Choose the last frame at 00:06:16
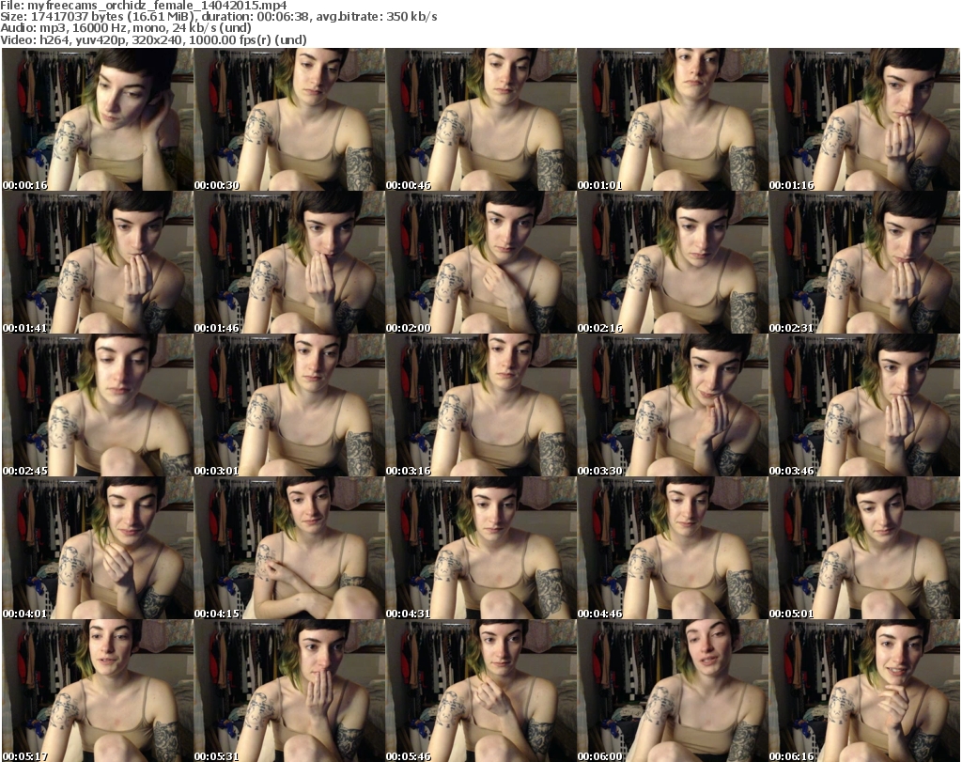This screenshot has height=762, width=962. (864, 691)
